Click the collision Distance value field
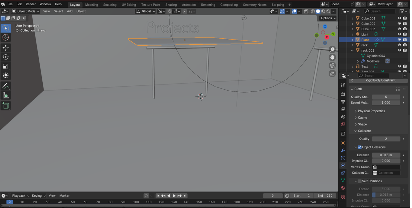Screen dimensions: 412x208 point(386,155)
